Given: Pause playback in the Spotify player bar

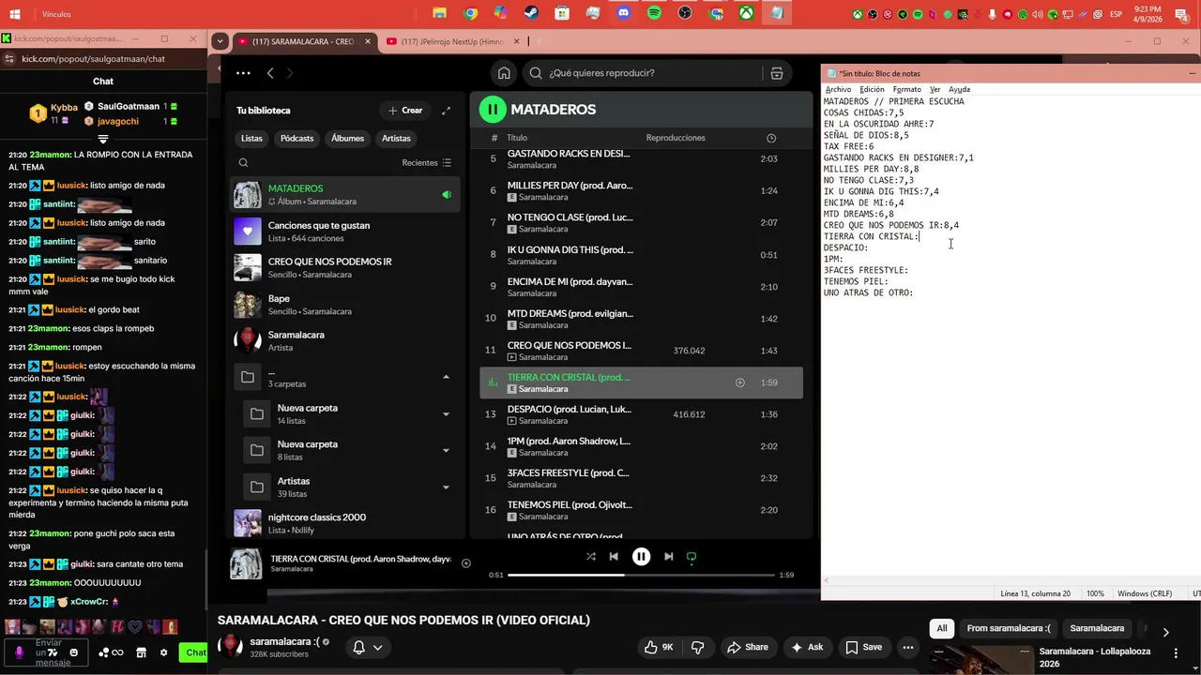Looking at the screenshot, I should (641, 557).
